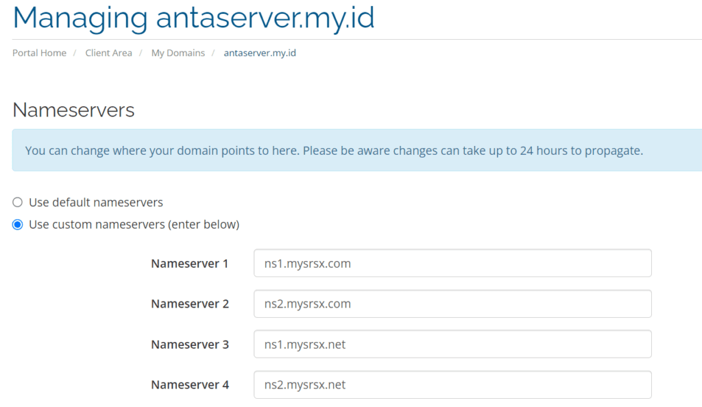Open the Portal Home breadcrumb link
Screen dimensions: 702x407
(39, 53)
